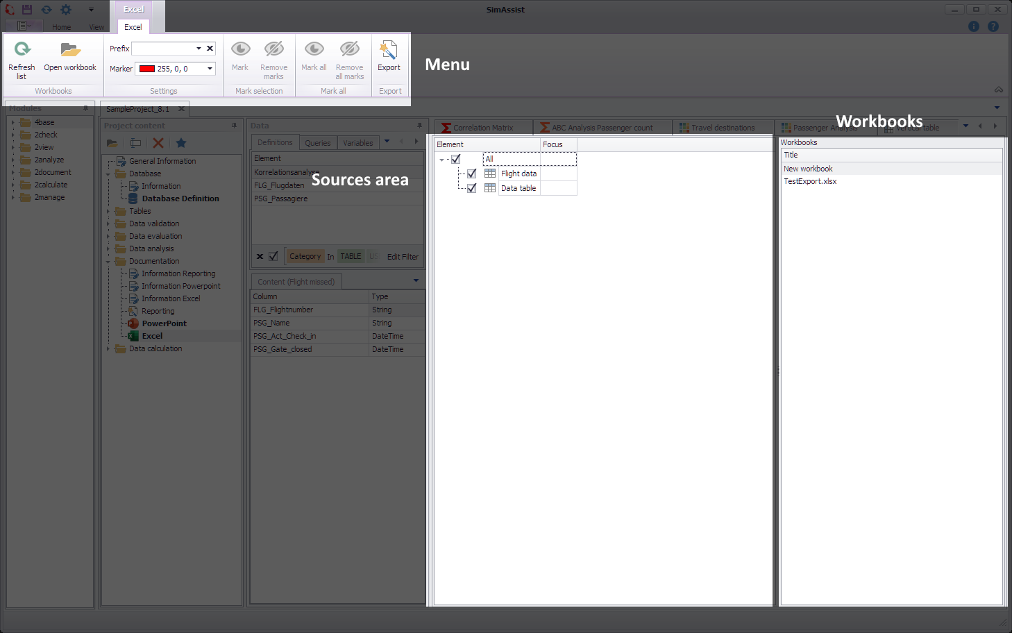Click the Edit Filter link
1012x633 pixels.
pyautogui.click(x=403, y=256)
